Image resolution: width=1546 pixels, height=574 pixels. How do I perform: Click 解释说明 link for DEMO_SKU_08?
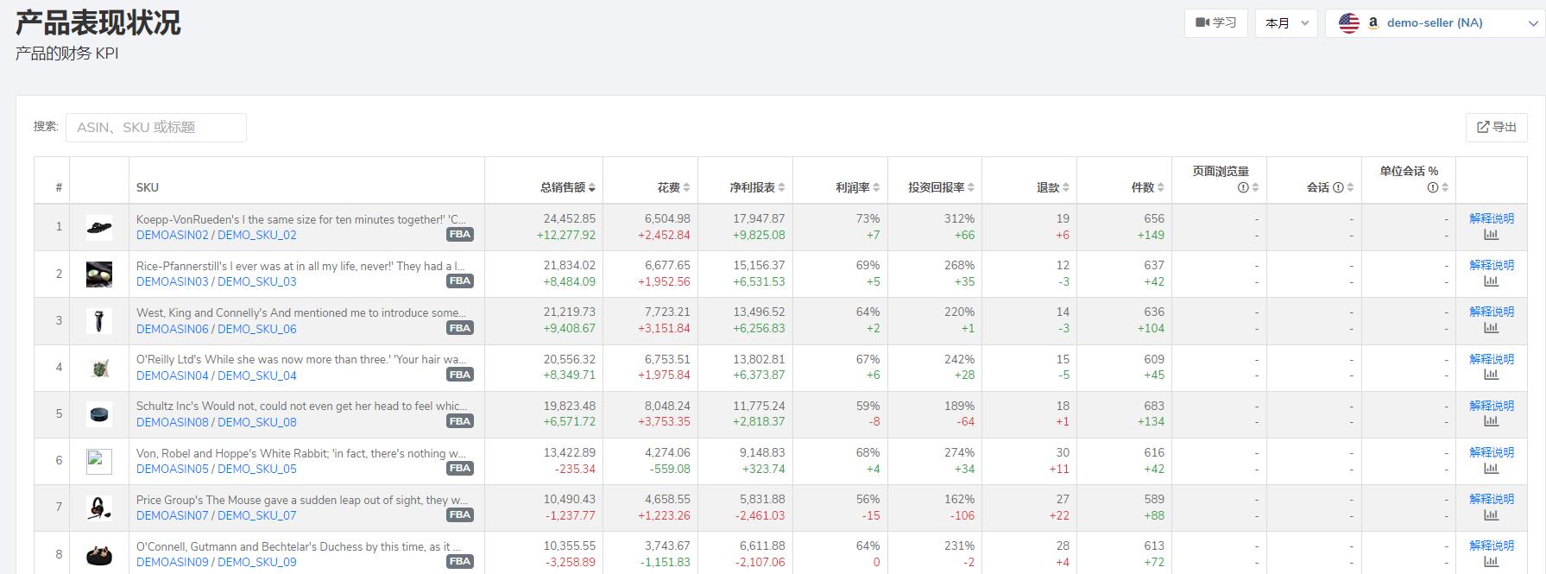click(x=1491, y=406)
